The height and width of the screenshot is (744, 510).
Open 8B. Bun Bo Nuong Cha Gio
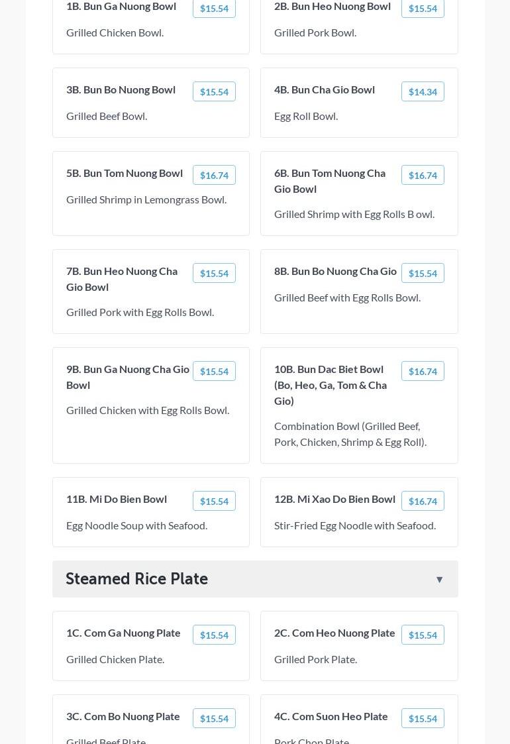point(335,271)
